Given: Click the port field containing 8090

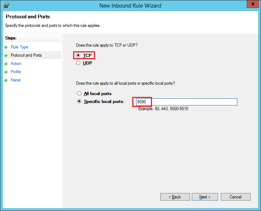Looking at the screenshot, I should [x=186, y=102].
